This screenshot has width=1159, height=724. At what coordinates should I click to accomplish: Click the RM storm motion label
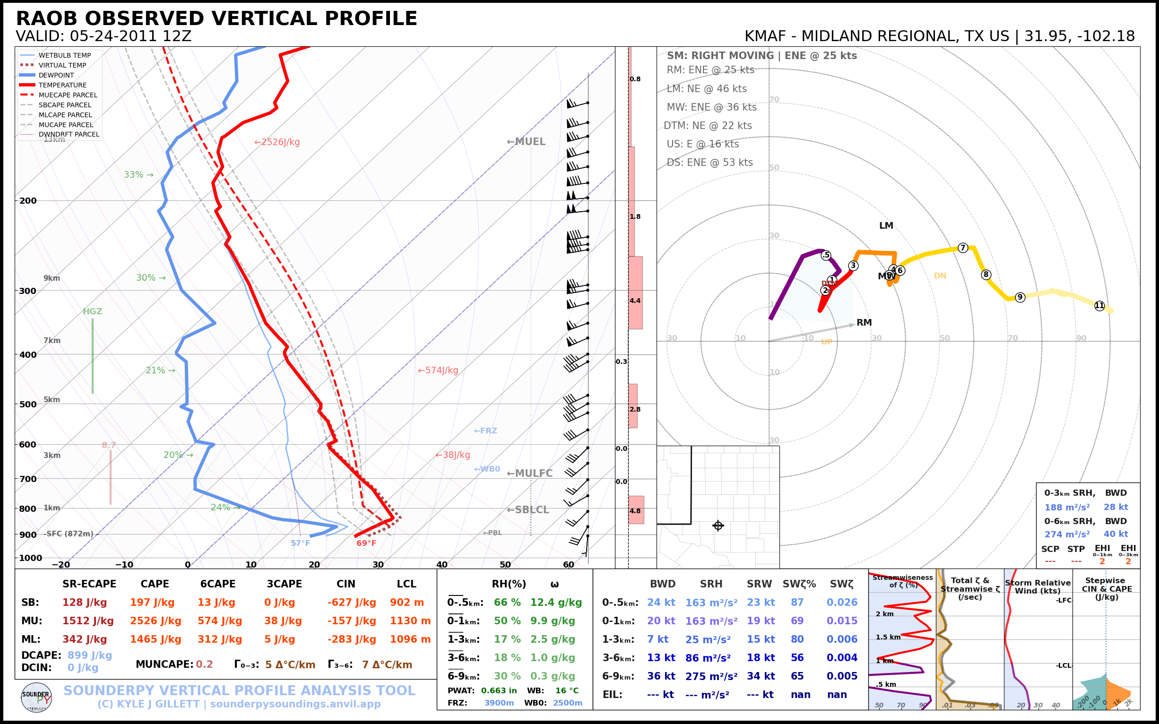[864, 322]
